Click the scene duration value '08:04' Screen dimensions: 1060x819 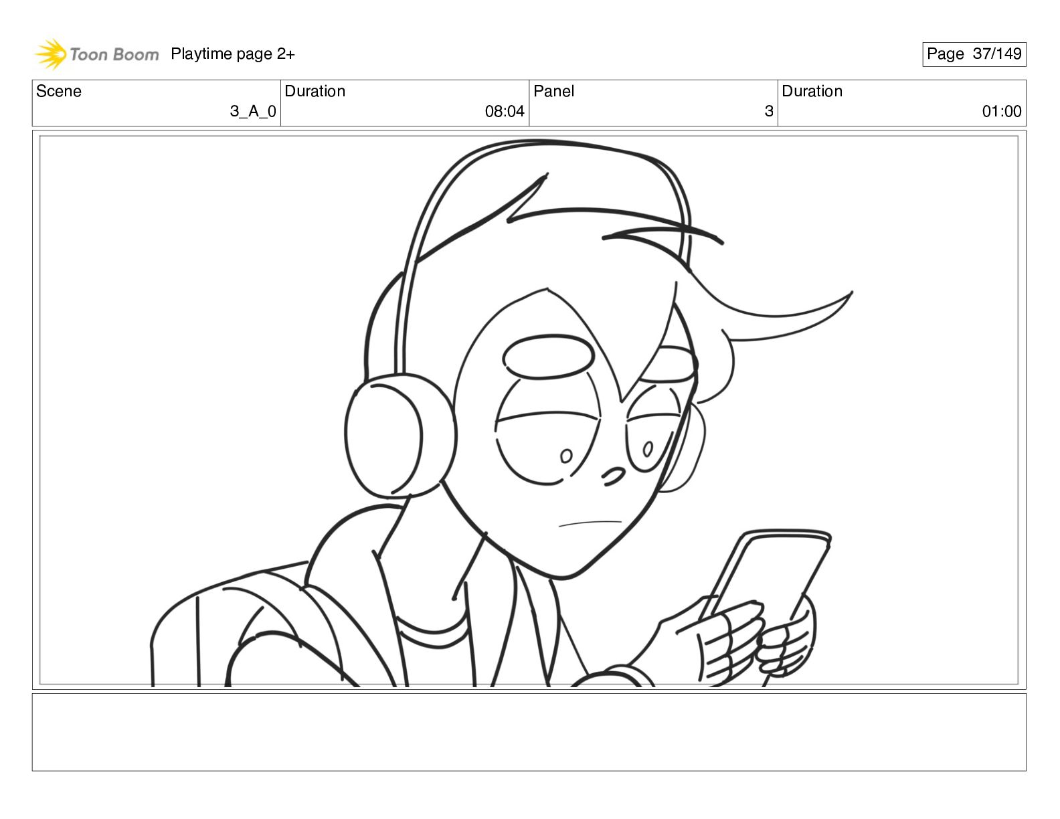point(505,112)
